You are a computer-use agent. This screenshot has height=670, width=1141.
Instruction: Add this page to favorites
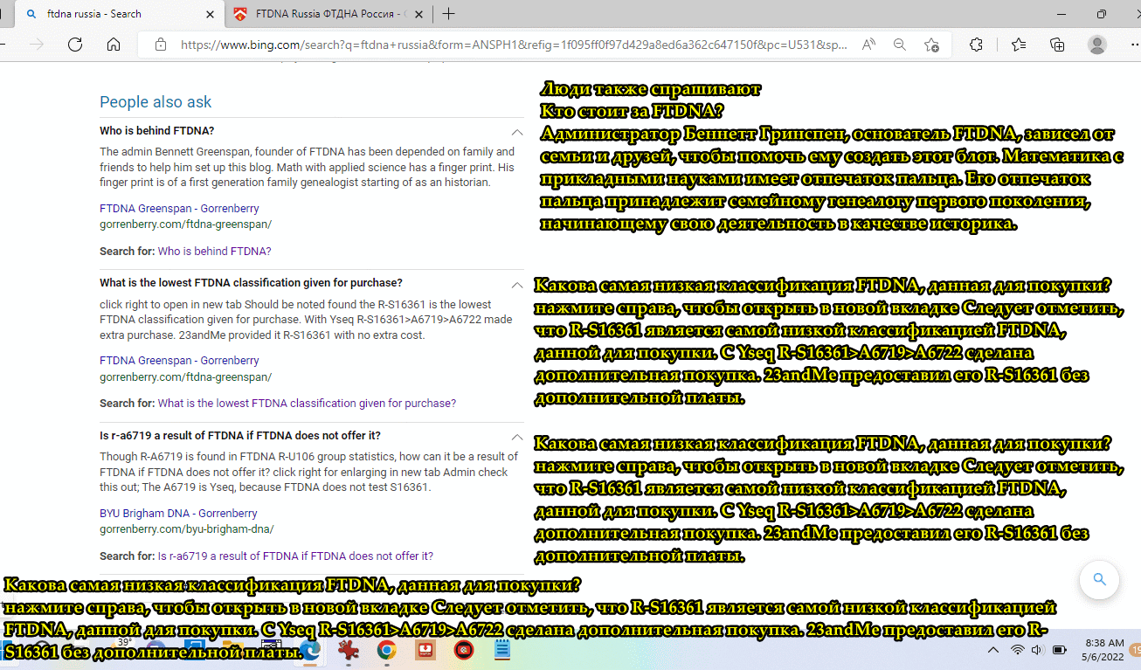[931, 45]
